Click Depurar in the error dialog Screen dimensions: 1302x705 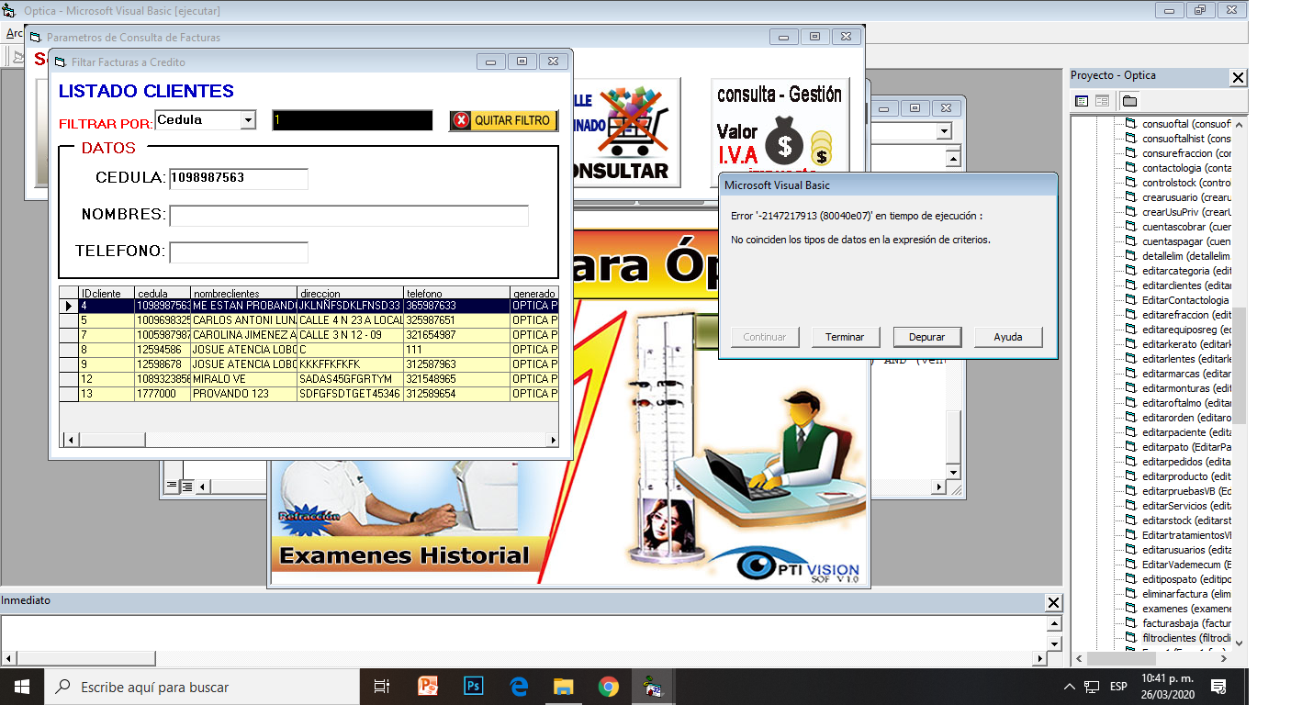pyautogui.click(x=926, y=337)
